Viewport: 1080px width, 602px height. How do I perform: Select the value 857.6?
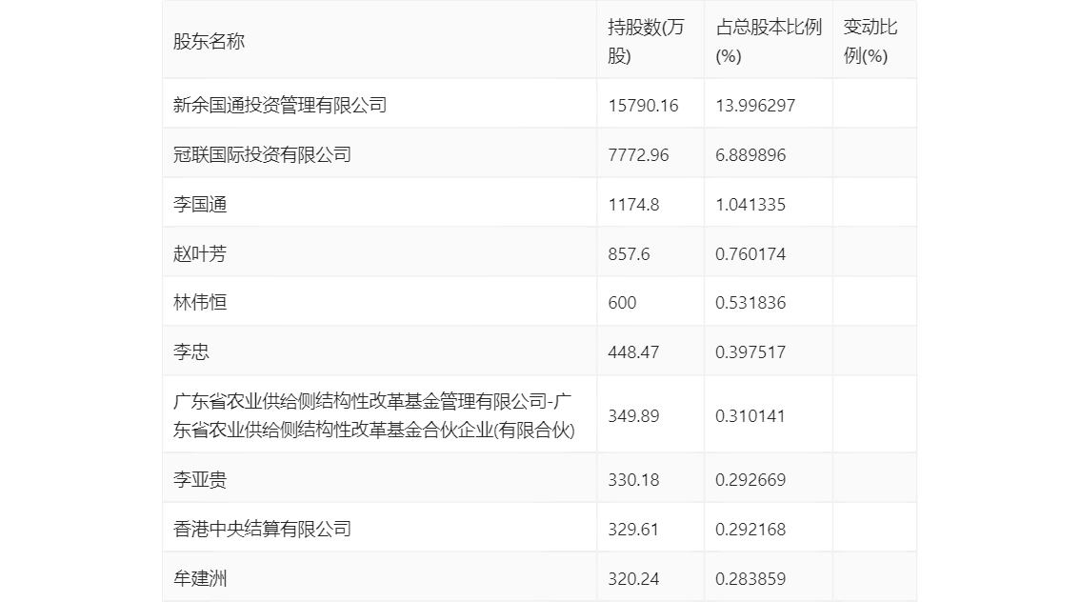(x=629, y=254)
